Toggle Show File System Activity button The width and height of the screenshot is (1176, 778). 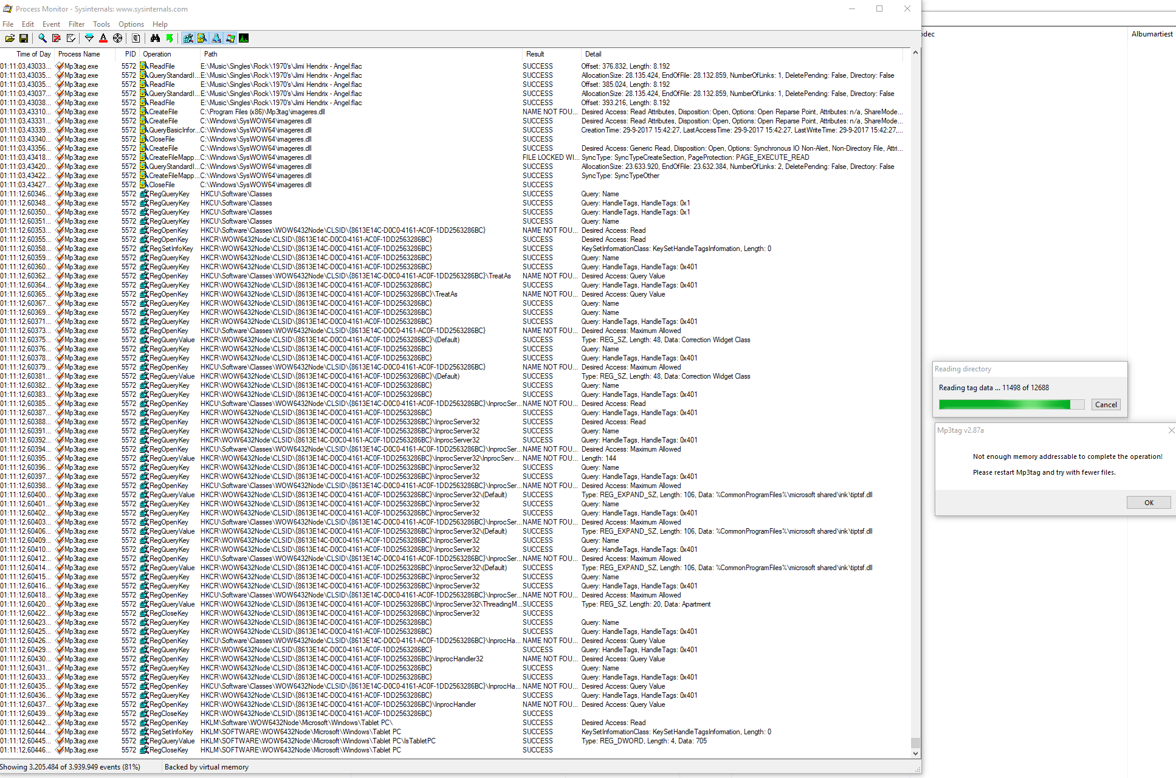pyautogui.click(x=202, y=38)
